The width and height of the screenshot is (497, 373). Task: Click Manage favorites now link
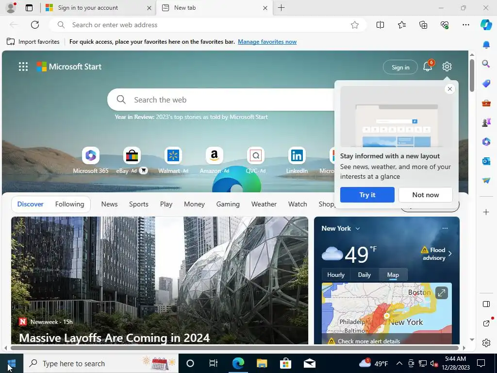coord(267,42)
